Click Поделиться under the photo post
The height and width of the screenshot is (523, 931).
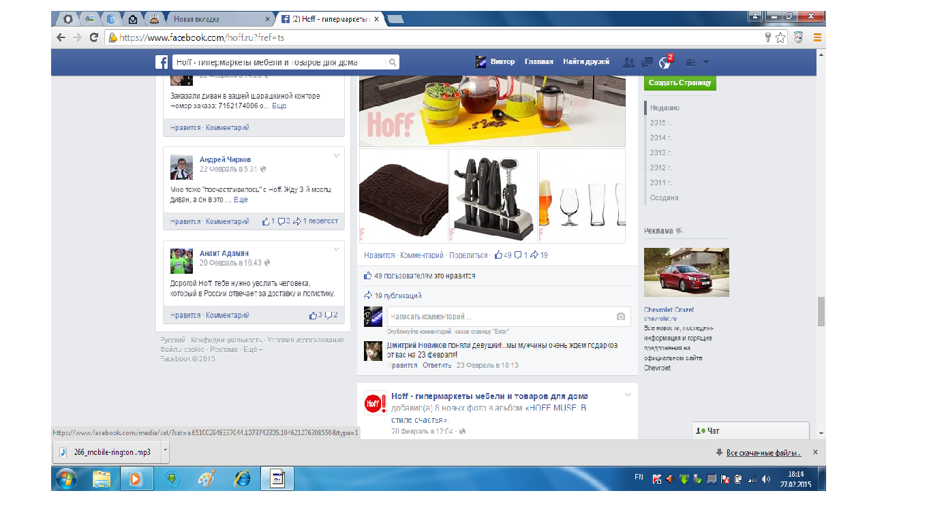point(468,255)
